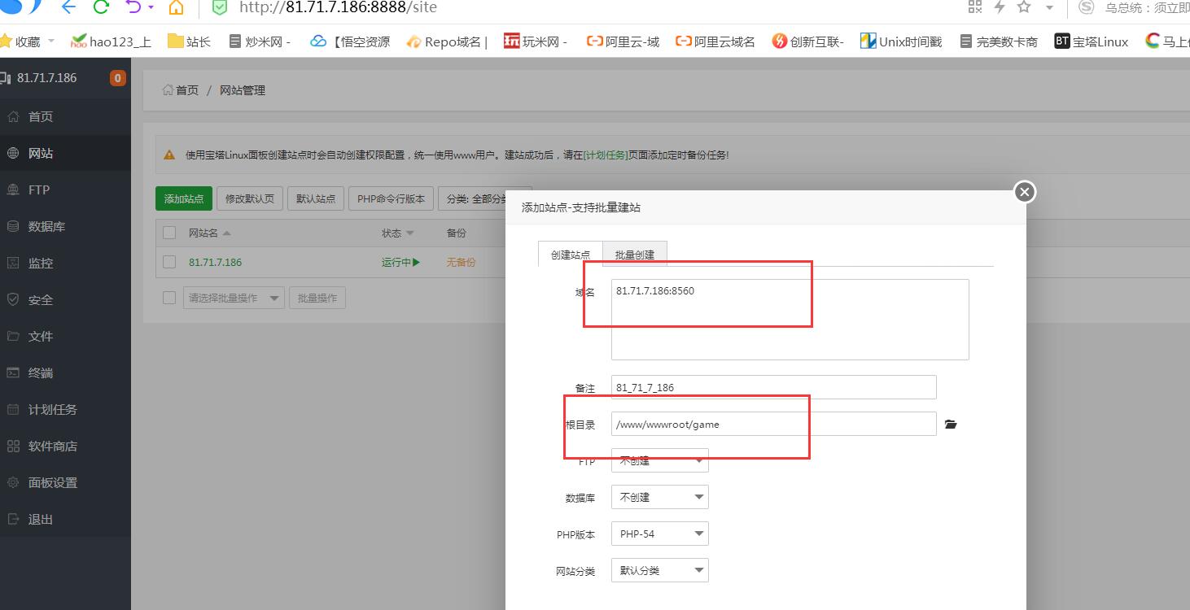
Task: Tick the checkbox beside batch operation selector
Action: point(169,298)
